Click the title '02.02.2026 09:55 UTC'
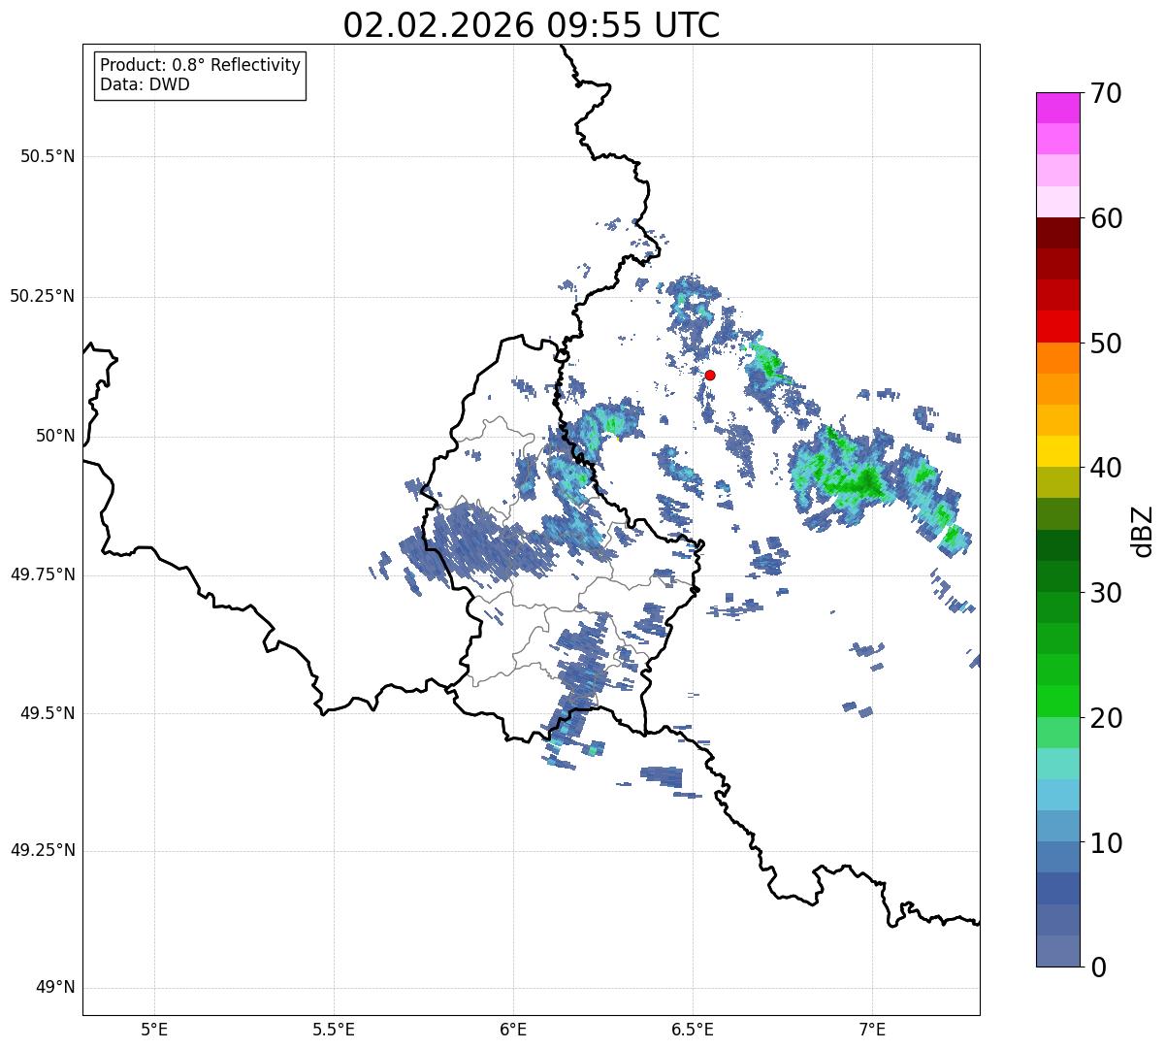This screenshot has width=1166, height=1049. (x=532, y=25)
